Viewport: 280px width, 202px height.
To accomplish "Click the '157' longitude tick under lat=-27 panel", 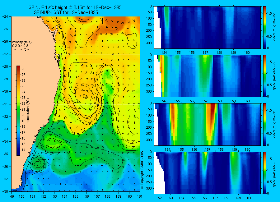I will [206, 53].
